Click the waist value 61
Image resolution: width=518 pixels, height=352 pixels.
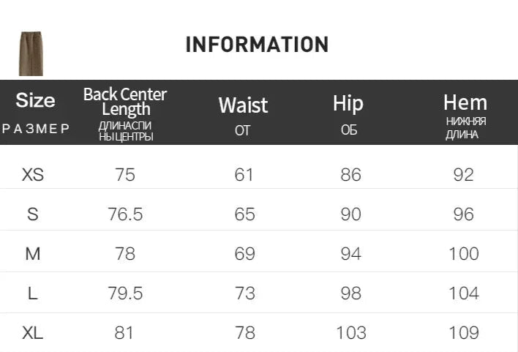tap(244, 175)
